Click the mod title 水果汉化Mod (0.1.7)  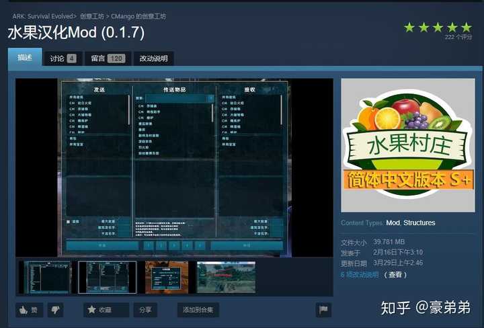coord(76,33)
